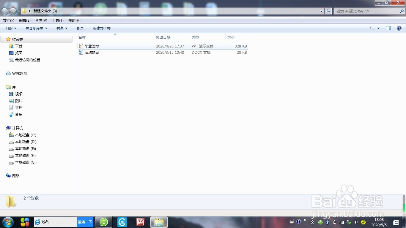Open the 音乐 library
Image resolution: width=406 pixels, height=228 pixels.
pyautogui.click(x=15, y=114)
